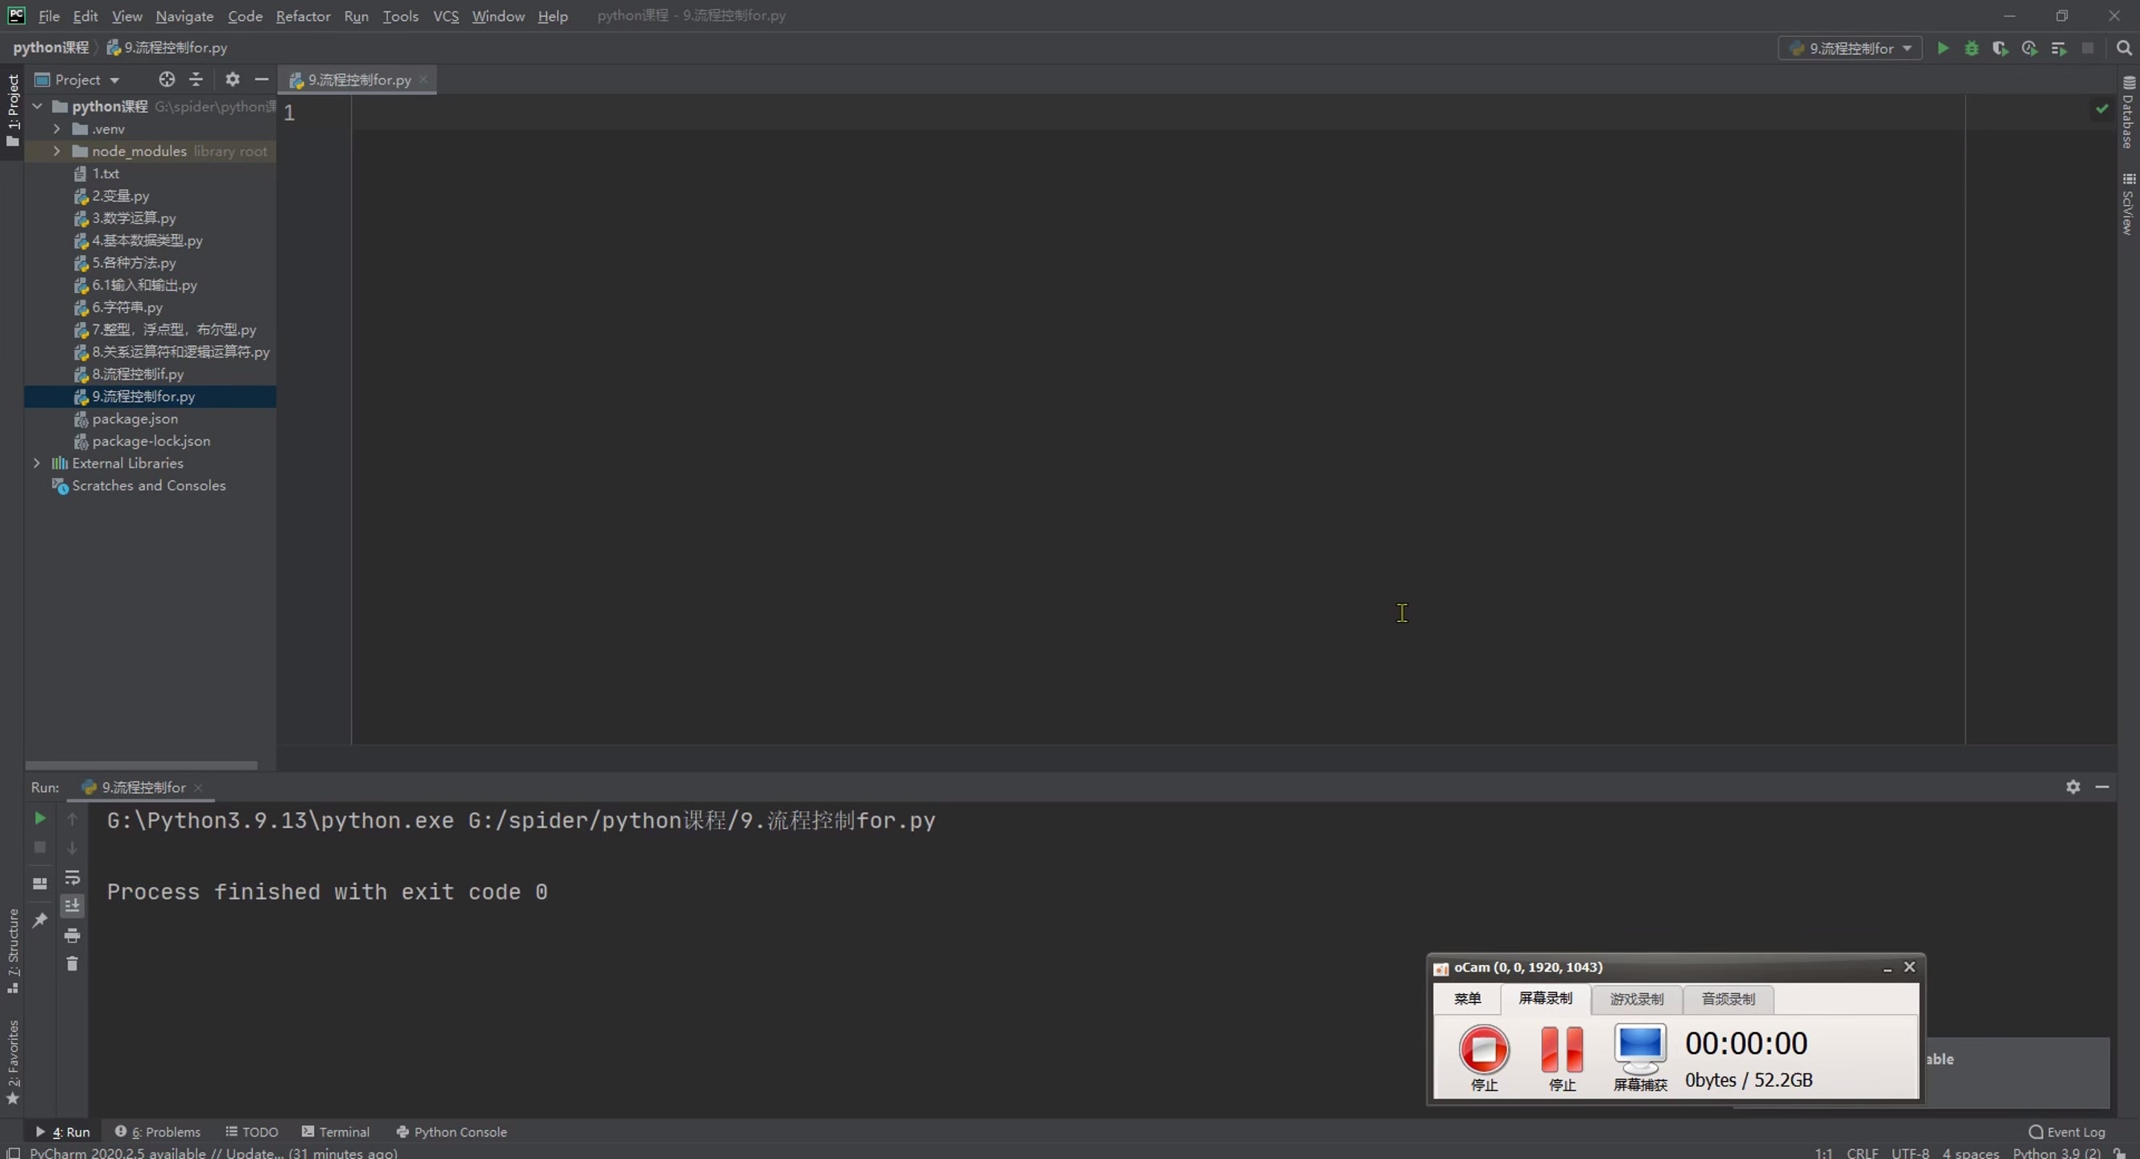Toggle scroll to end in console
The width and height of the screenshot is (2140, 1159).
pos(72,905)
